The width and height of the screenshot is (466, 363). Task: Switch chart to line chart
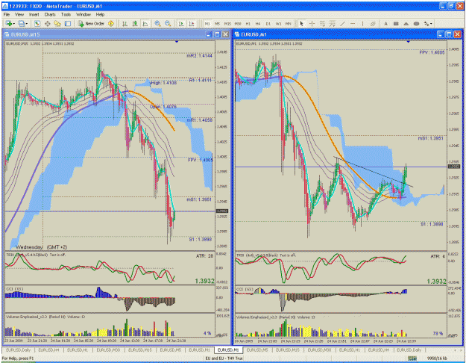pos(145,23)
